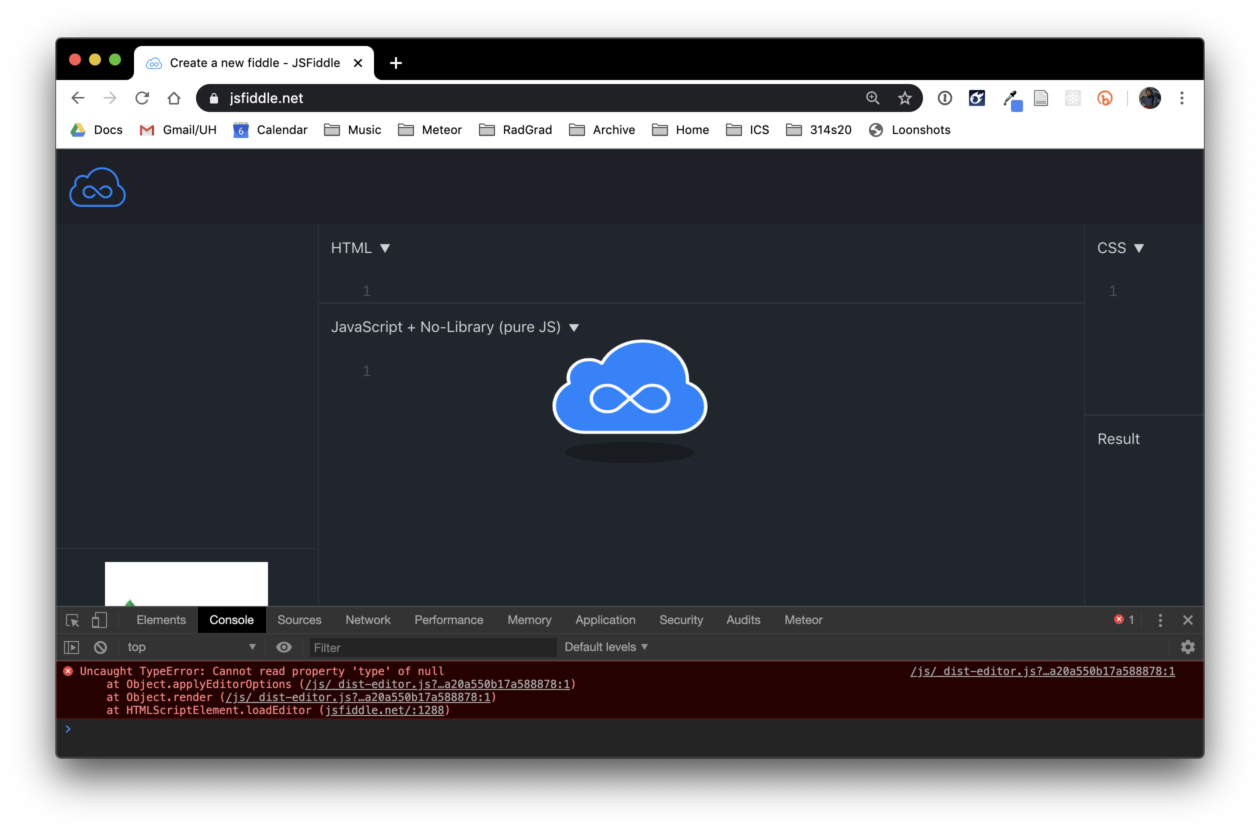Image resolution: width=1260 pixels, height=832 pixels.
Task: Click the dark blue extension icon
Action: pyautogui.click(x=976, y=98)
